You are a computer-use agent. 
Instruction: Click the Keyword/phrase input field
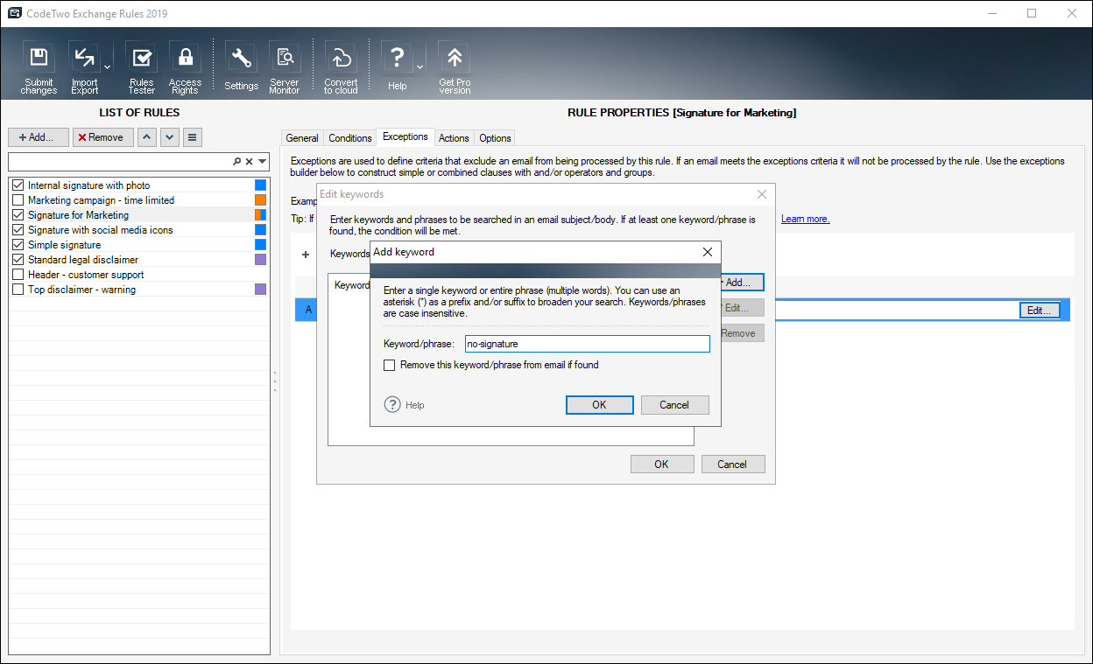(x=587, y=344)
